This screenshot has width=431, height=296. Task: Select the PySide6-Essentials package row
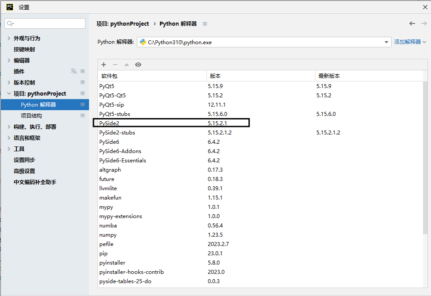click(x=260, y=160)
